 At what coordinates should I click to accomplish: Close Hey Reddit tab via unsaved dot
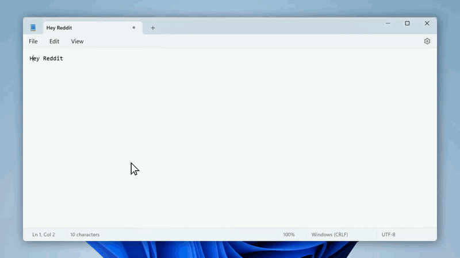(134, 28)
